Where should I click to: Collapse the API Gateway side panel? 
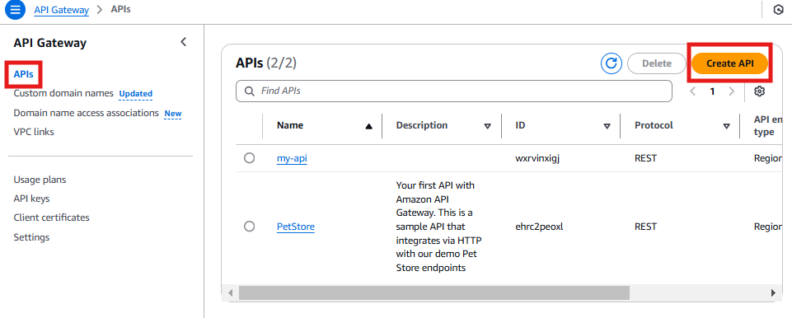[183, 42]
